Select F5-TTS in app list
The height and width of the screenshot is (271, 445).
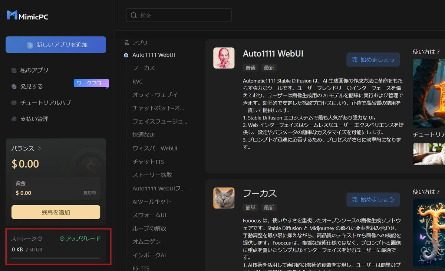point(141,268)
